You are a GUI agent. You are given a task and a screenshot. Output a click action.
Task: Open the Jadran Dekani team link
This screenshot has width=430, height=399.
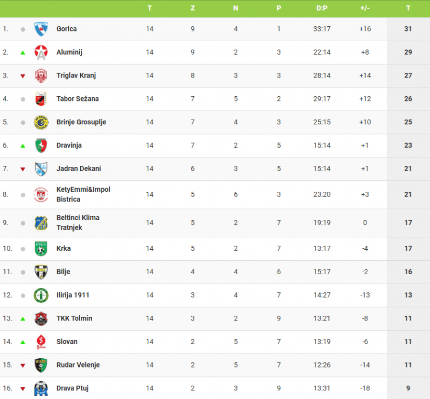[x=78, y=168]
